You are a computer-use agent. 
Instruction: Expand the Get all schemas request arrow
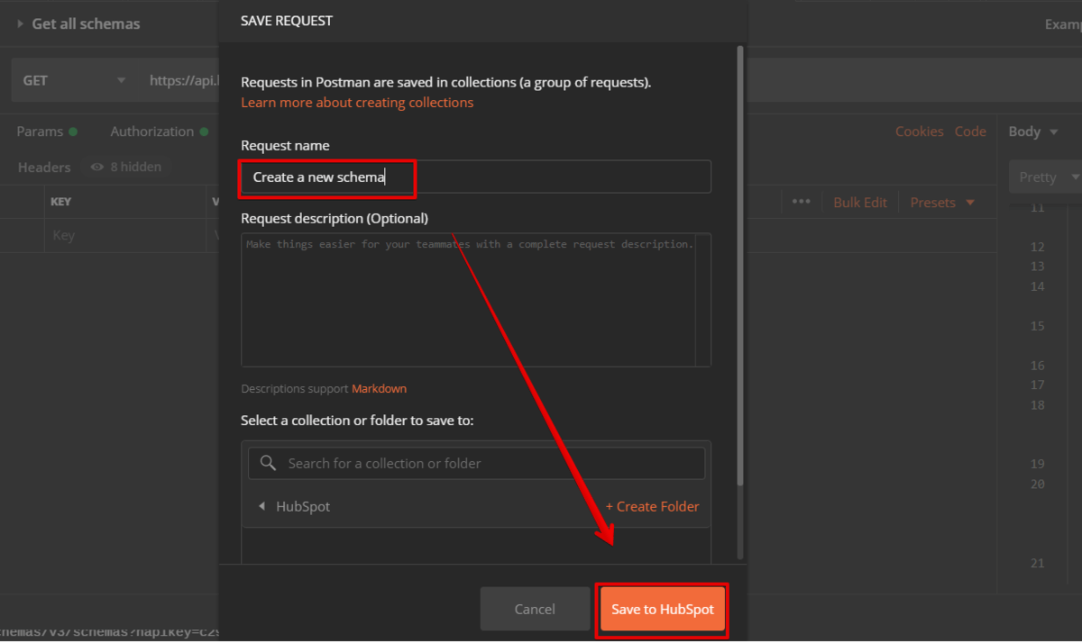20,24
